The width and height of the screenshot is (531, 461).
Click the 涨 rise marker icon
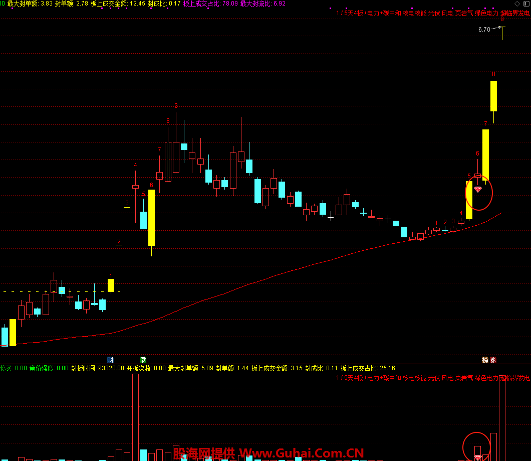coord(493,360)
